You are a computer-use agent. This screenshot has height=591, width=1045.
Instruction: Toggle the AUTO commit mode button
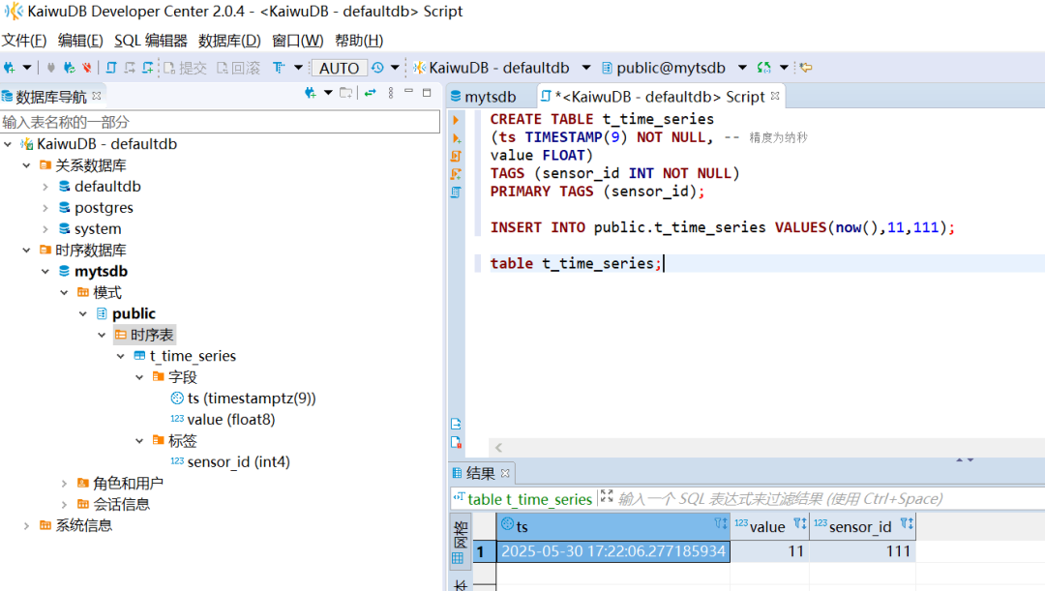pyautogui.click(x=338, y=68)
